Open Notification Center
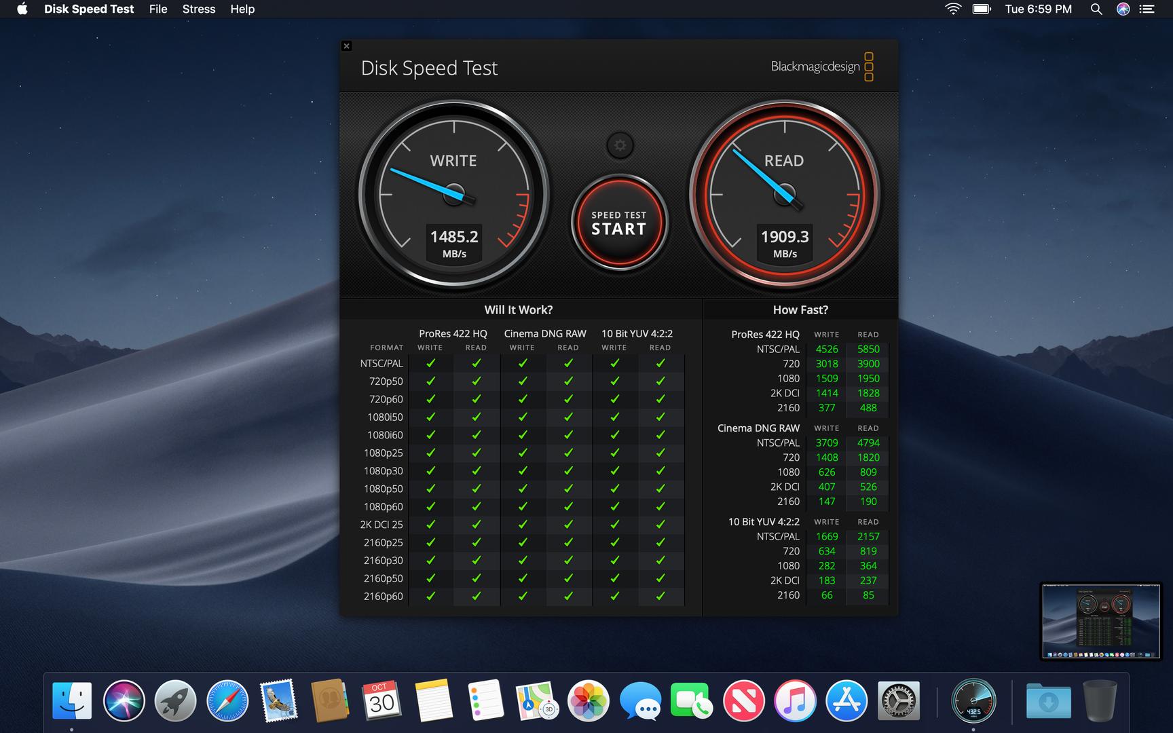Image resolution: width=1173 pixels, height=733 pixels. 1147,9
